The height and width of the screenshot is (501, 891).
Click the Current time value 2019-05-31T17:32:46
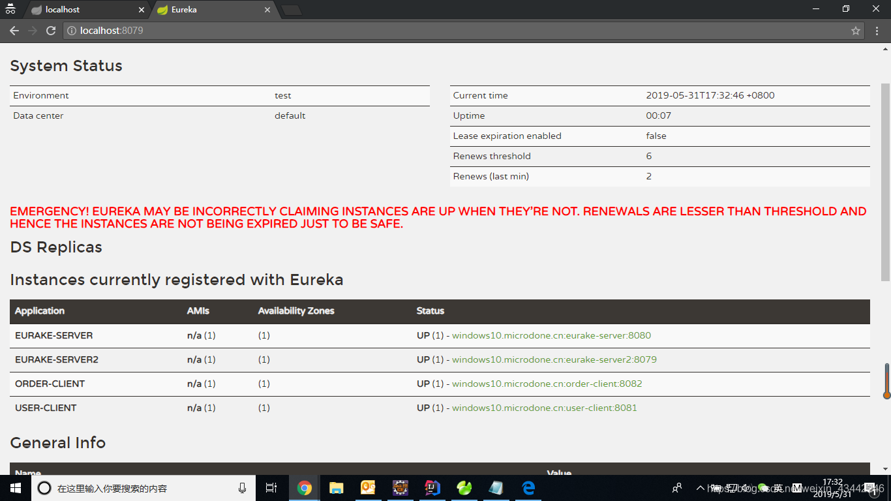tap(710, 95)
